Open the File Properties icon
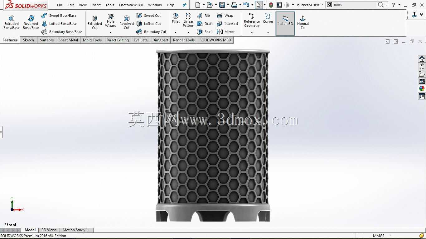 [279, 5]
